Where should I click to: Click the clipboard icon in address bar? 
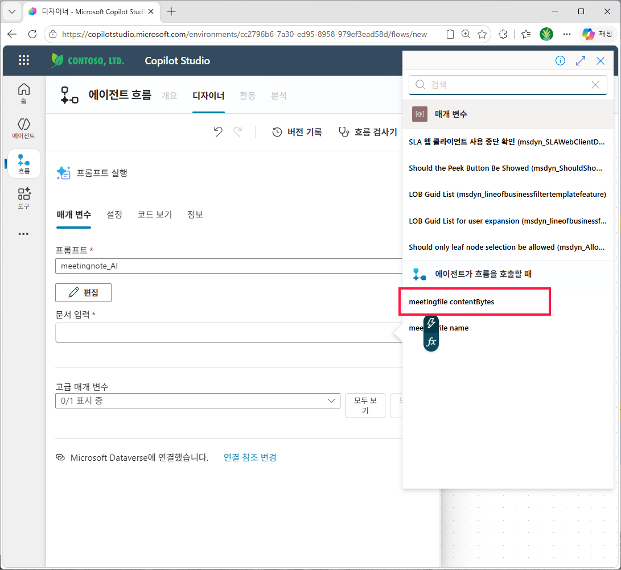point(450,34)
